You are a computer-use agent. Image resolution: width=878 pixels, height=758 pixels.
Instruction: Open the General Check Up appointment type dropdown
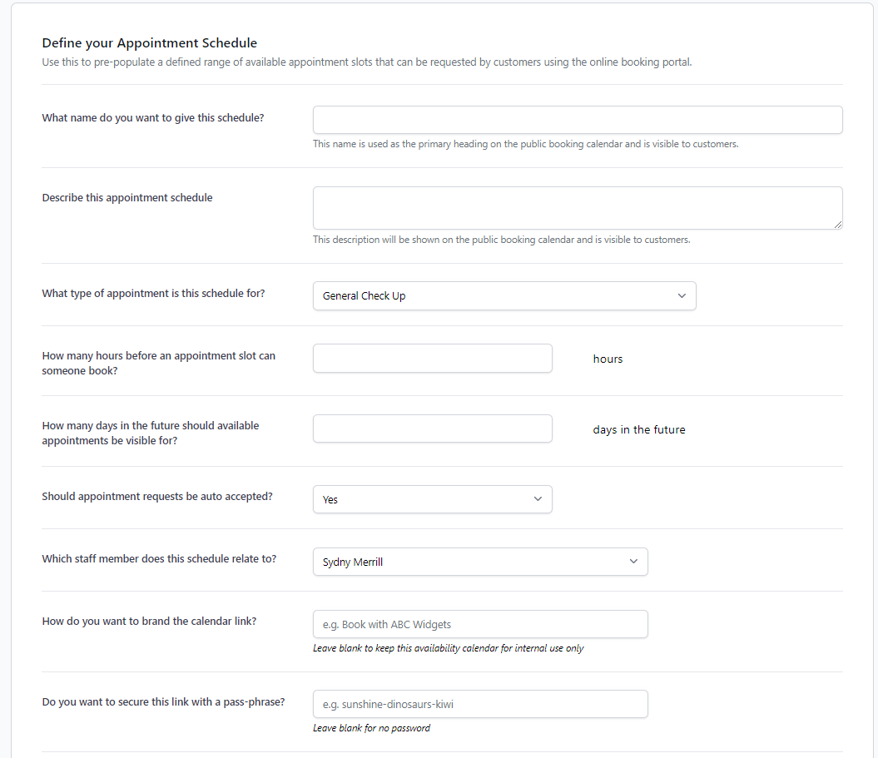(x=504, y=296)
